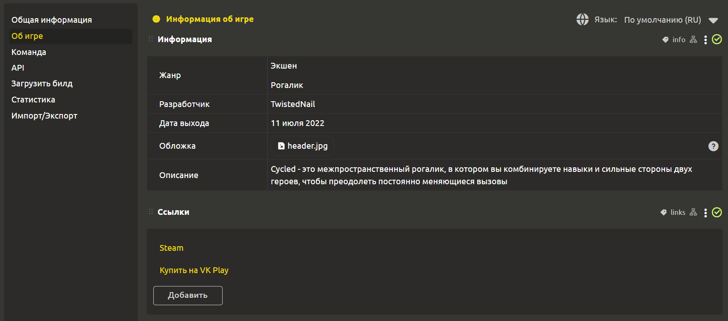Open API sidebar item
Screen dimensions: 728x321
[x=18, y=68]
